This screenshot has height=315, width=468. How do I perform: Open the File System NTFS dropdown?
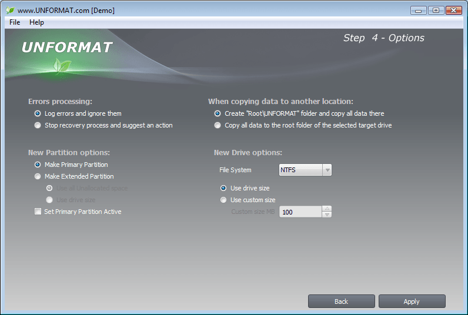[x=305, y=170]
